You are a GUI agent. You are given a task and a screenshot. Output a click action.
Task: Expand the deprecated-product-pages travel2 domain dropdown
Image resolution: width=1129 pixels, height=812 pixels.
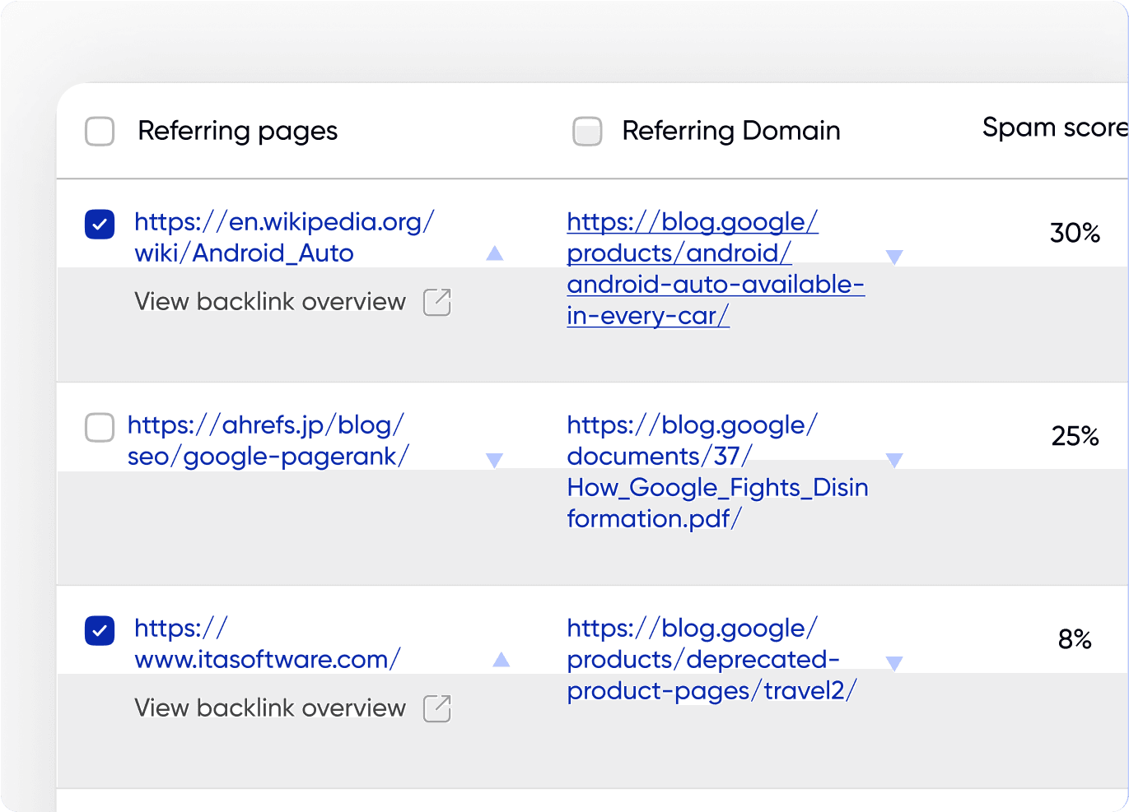click(894, 663)
